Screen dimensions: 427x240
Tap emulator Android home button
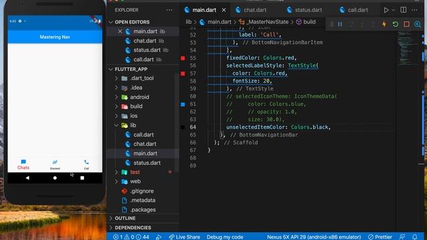pos(55,178)
